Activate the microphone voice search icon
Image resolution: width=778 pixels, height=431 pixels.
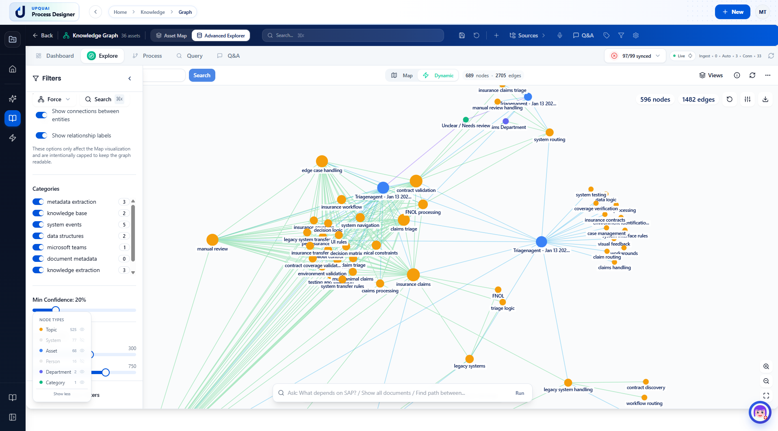[x=560, y=35]
